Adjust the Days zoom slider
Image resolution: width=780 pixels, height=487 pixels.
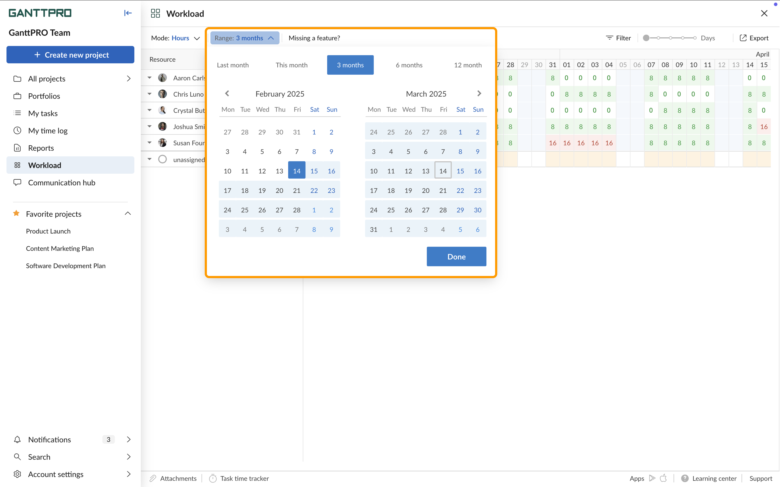pos(670,38)
